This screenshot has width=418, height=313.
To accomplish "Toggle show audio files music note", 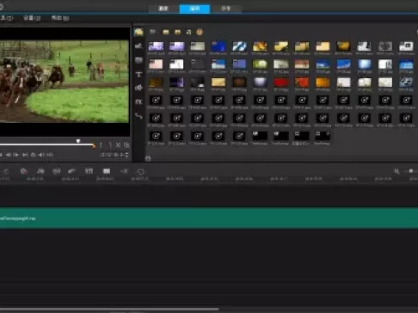I will click(188, 32).
